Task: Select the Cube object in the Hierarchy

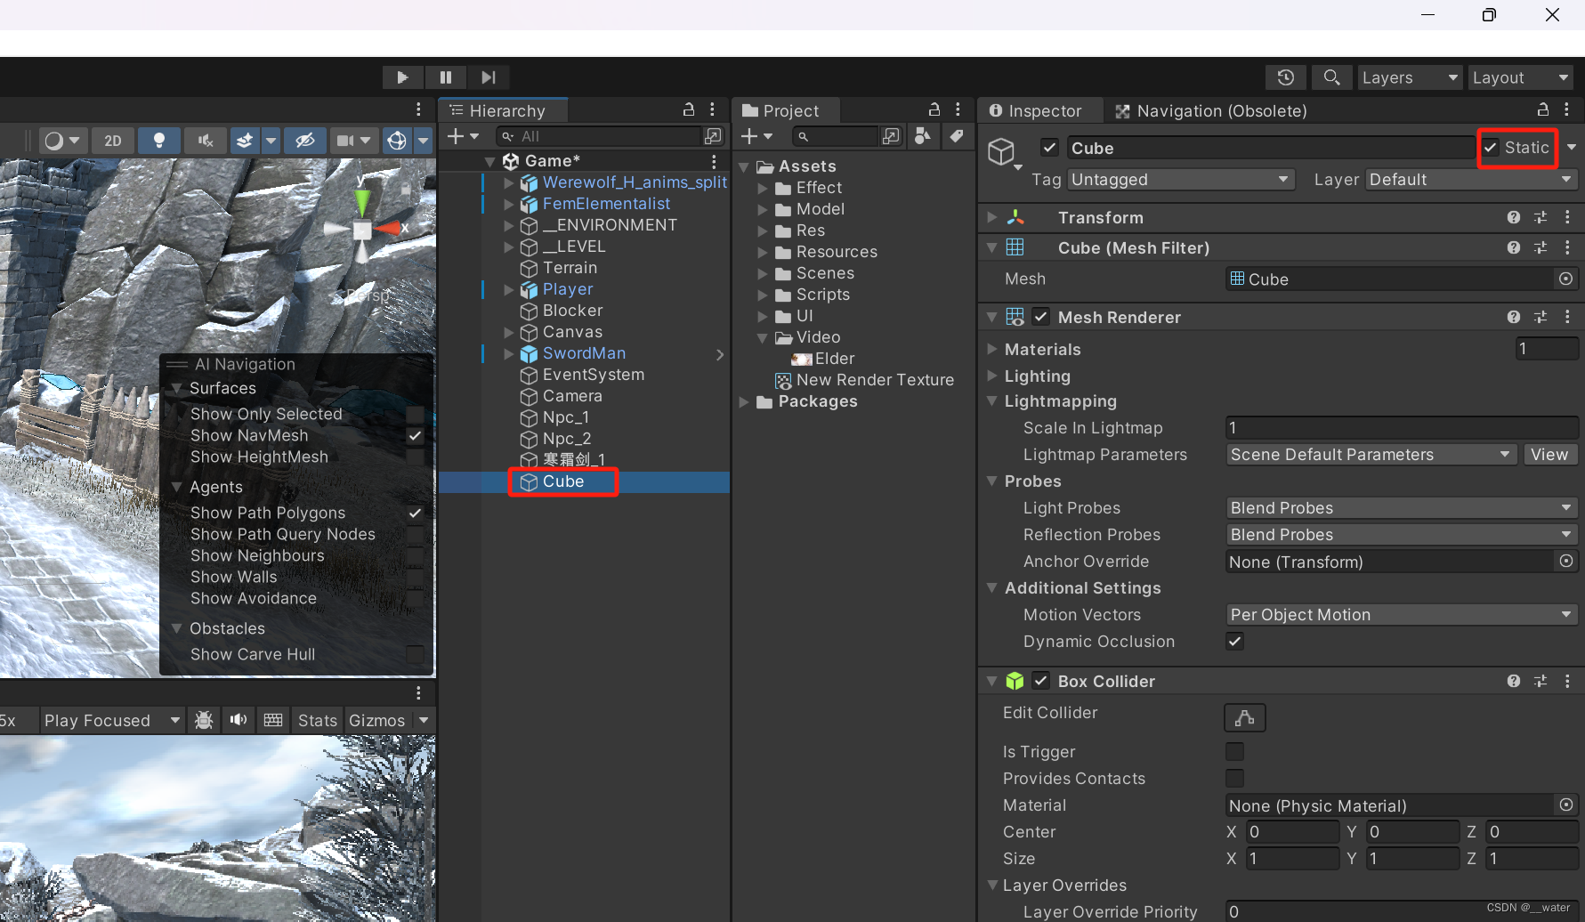Action: coord(563,481)
